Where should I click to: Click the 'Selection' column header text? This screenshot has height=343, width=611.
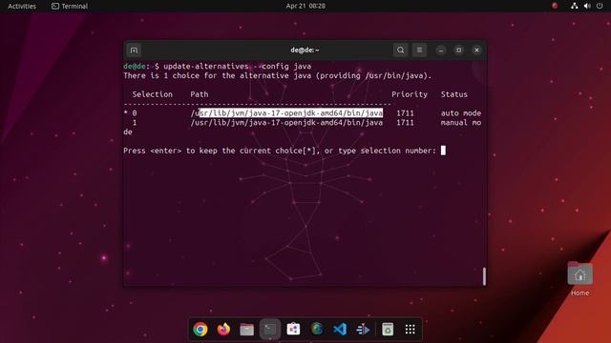(x=153, y=94)
